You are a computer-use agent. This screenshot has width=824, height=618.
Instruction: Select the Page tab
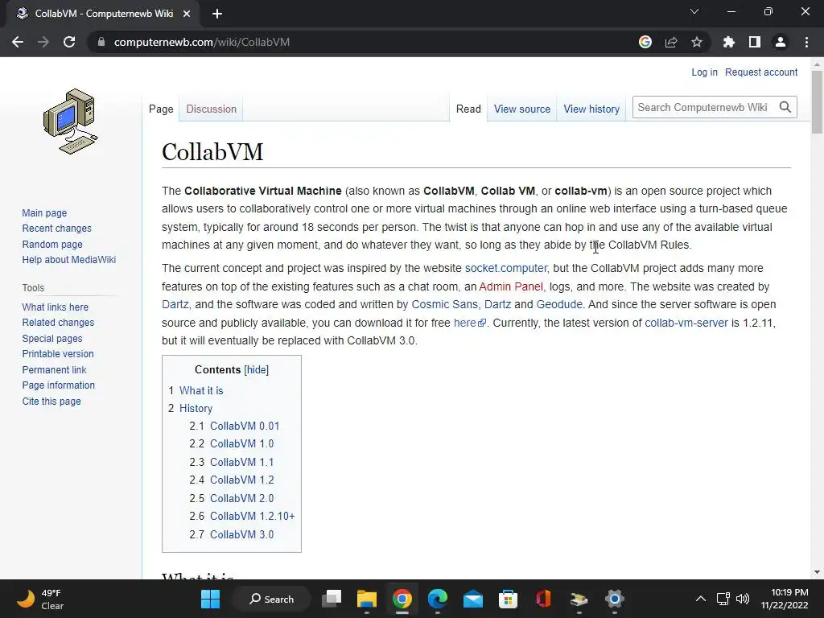pos(161,109)
